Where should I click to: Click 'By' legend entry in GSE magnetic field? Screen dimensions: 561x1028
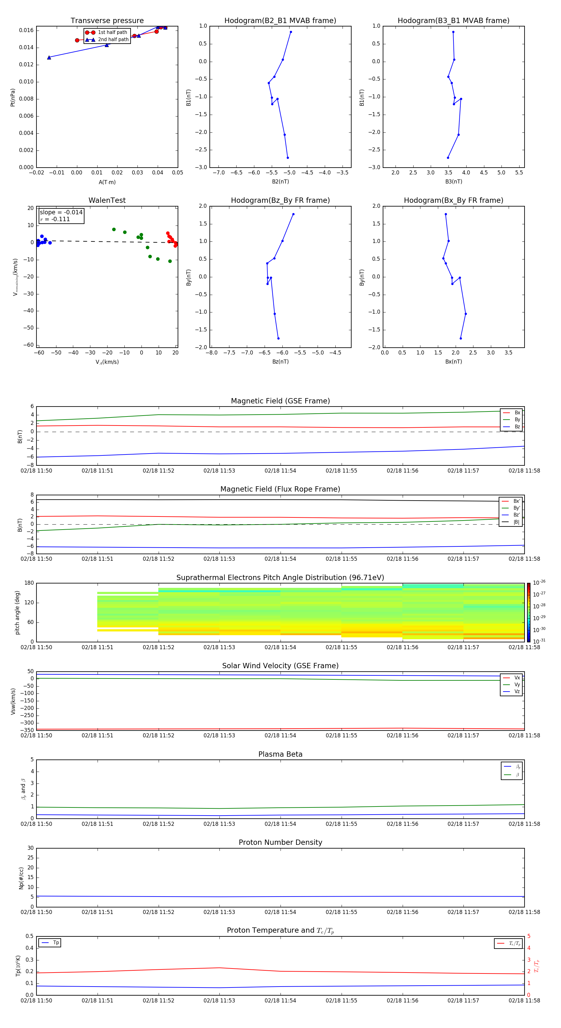(x=511, y=419)
